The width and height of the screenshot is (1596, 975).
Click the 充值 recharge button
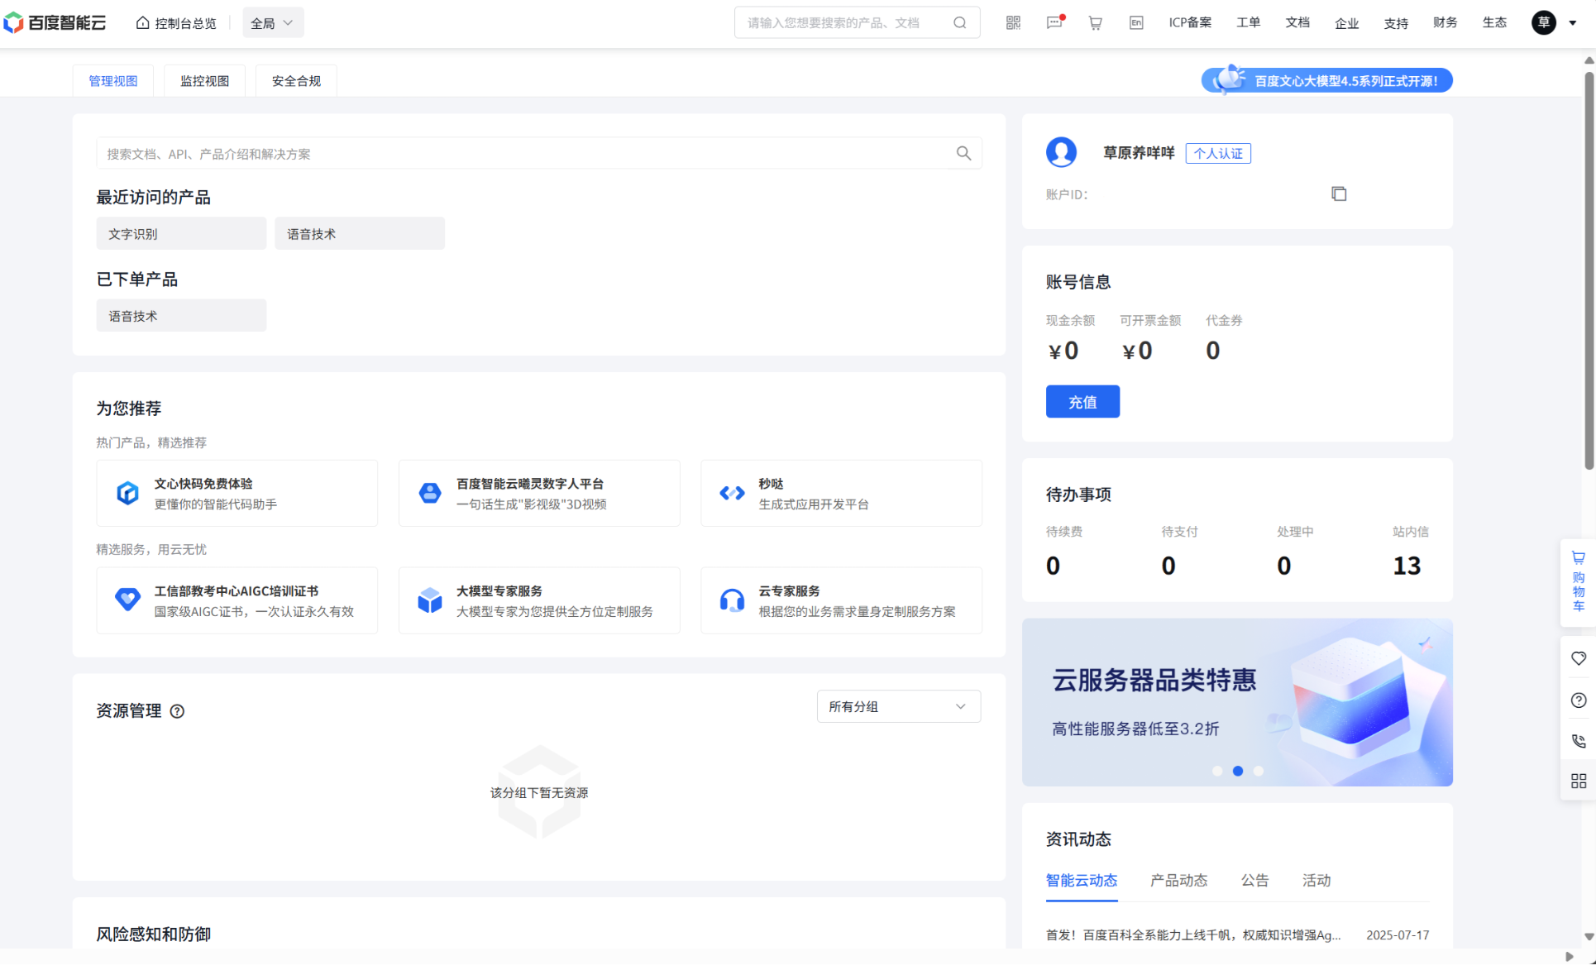[1082, 402]
